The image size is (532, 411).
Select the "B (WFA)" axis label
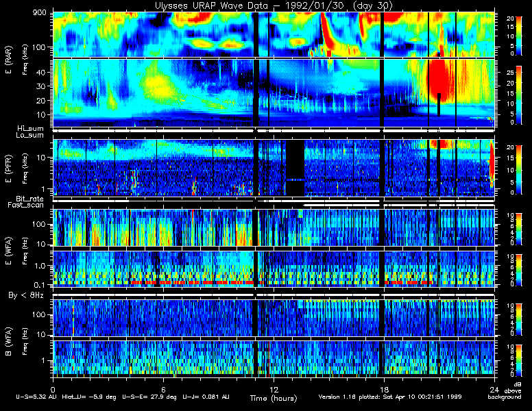click(8, 341)
